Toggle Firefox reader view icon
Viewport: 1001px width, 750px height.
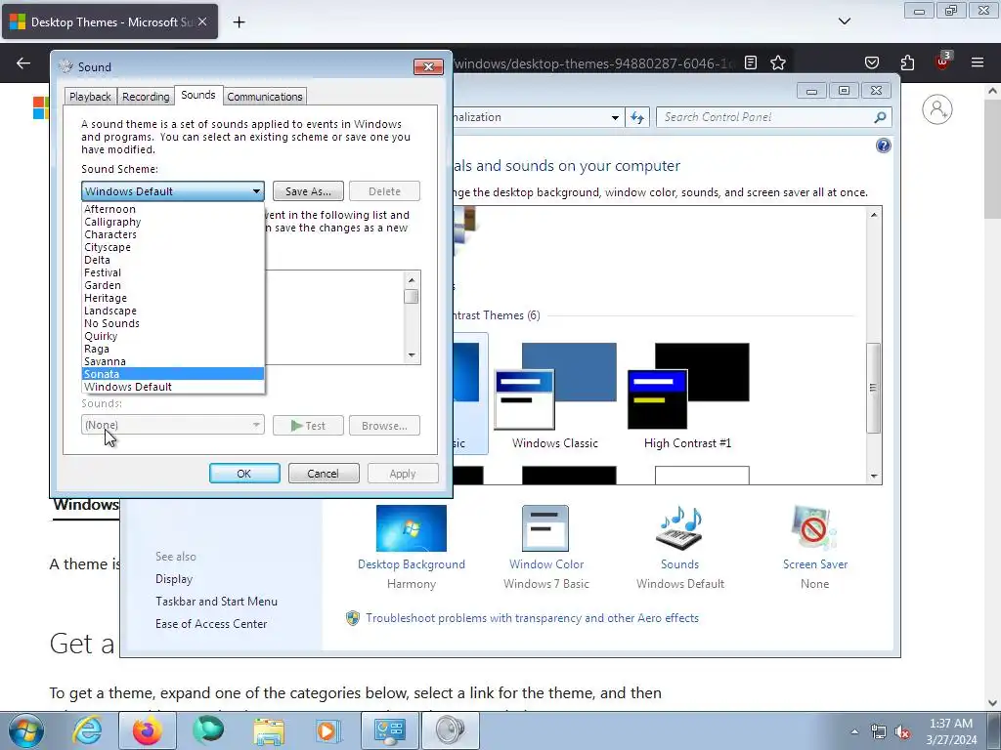(751, 62)
